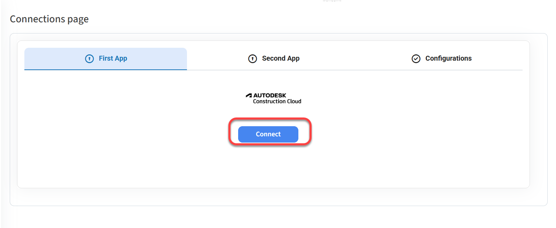The width and height of the screenshot is (556, 228).
Task: Click the Construction Cloud label
Action: click(x=277, y=101)
